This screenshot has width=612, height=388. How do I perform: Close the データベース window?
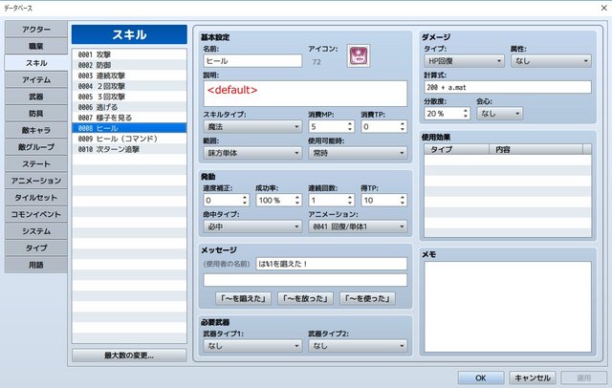[603, 8]
